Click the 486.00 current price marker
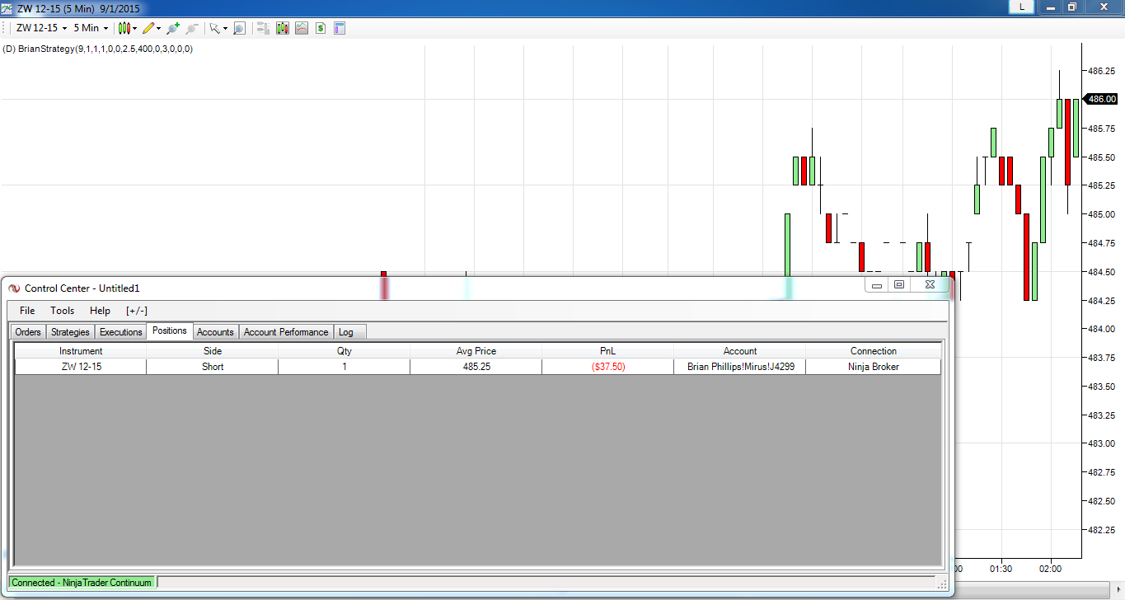The image size is (1125, 600). [1100, 99]
